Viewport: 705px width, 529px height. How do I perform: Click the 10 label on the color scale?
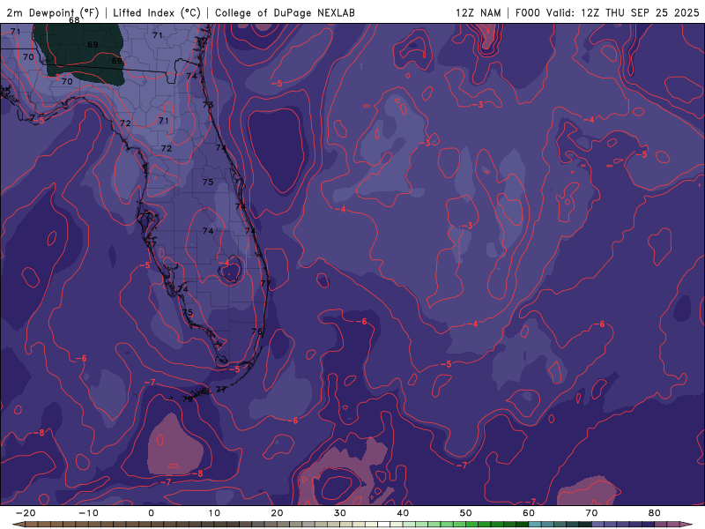(x=214, y=513)
